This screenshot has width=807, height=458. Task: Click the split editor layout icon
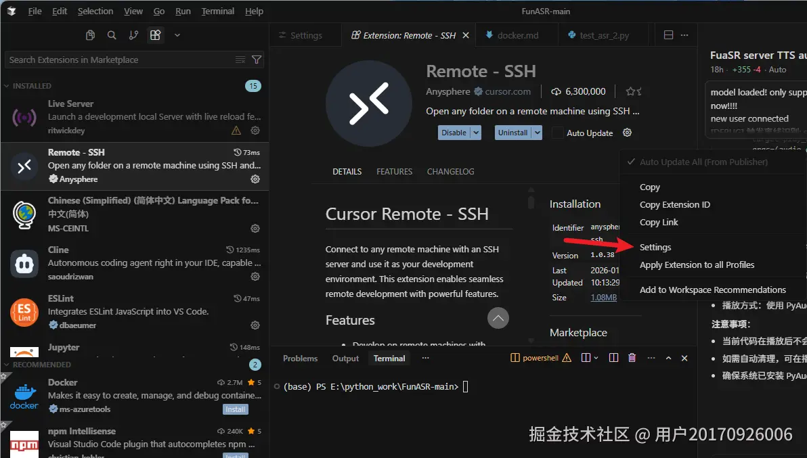(x=669, y=35)
